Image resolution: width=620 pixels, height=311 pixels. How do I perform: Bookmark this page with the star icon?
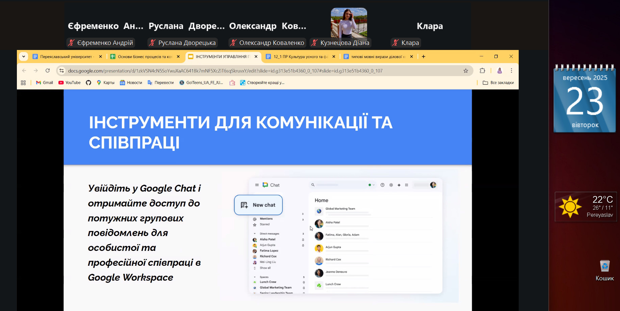pyautogui.click(x=466, y=71)
